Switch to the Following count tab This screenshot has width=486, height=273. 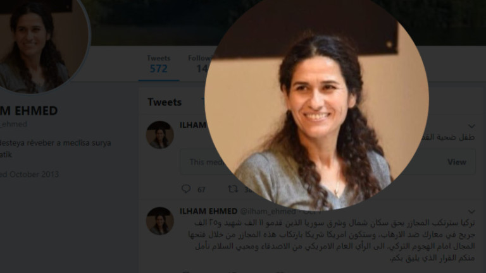pyautogui.click(x=200, y=64)
